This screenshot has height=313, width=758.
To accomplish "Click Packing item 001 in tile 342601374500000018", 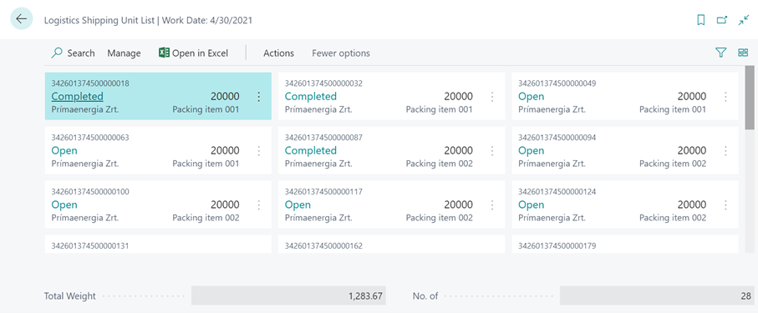I will point(206,109).
